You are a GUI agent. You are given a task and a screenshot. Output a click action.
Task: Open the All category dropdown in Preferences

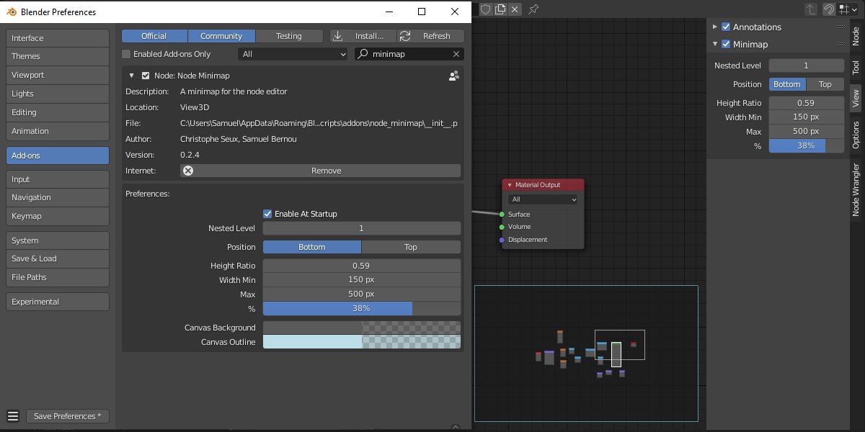click(293, 54)
